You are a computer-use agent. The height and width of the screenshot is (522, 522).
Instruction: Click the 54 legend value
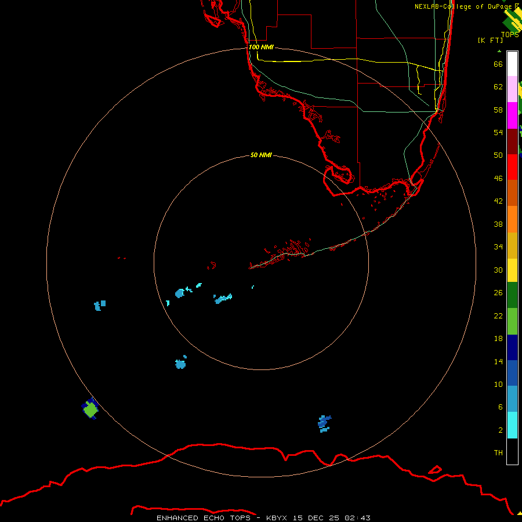pos(498,132)
